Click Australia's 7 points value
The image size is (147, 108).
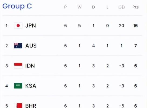(x=136, y=46)
